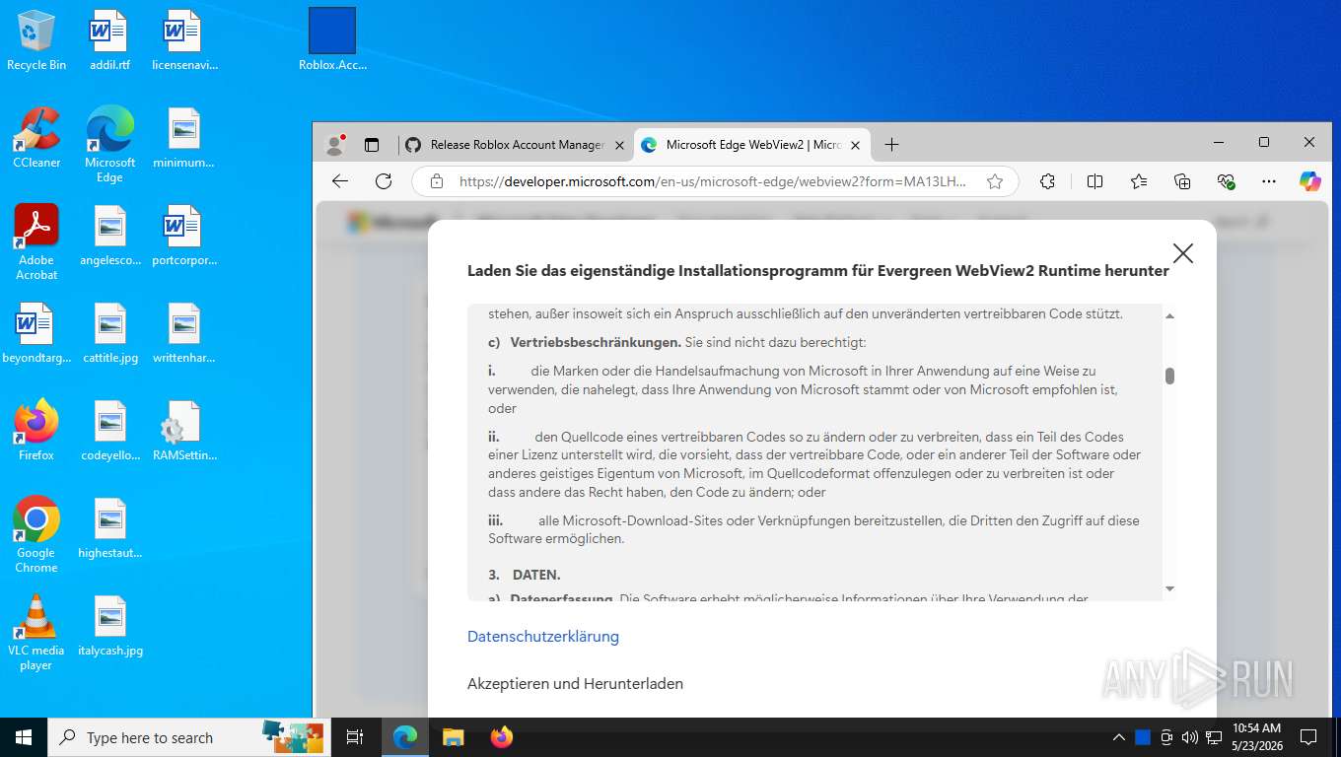
Task: Open minimum image file icon
Action: click(184, 137)
